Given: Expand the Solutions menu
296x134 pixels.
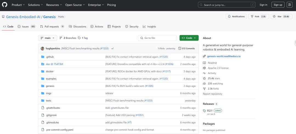Looking at the screenshot, I should [35, 5].
